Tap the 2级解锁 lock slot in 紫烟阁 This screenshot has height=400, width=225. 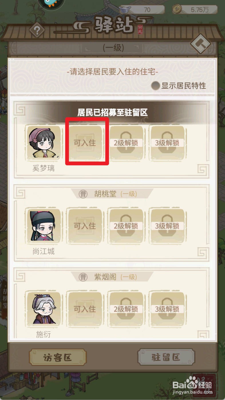tap(126, 309)
